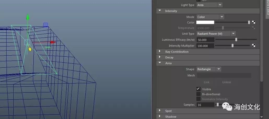The height and width of the screenshot is (119, 269).
Task: Collapse the Intensity section
Action: click(160, 11)
